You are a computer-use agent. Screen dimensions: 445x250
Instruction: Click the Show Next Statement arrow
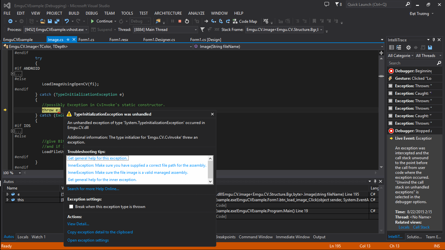(206, 21)
